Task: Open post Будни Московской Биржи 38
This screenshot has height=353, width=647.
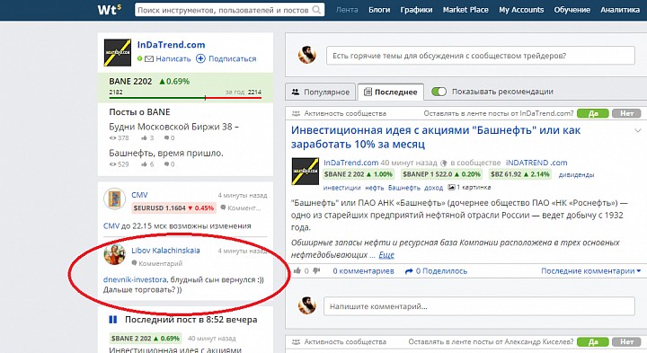Action: (x=173, y=127)
